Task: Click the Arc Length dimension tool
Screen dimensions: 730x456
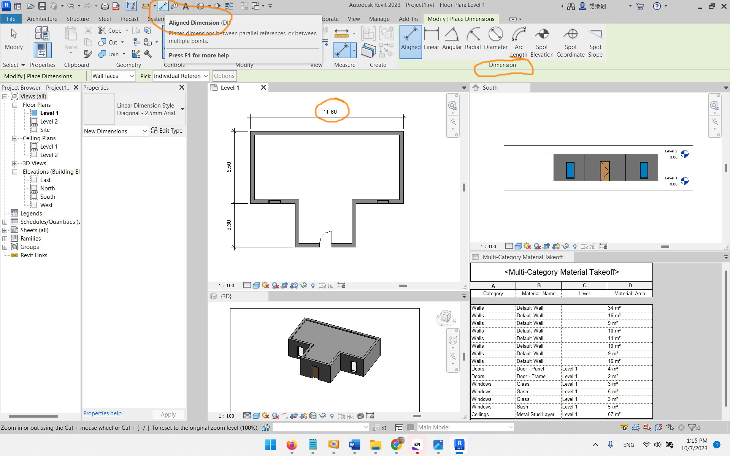Action: tap(519, 40)
